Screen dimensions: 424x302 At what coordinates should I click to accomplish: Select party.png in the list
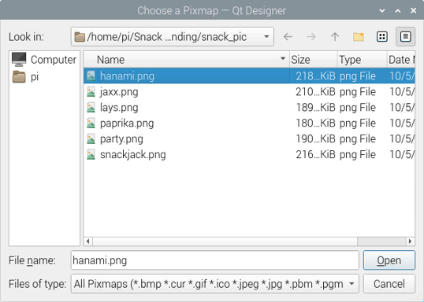(x=121, y=139)
